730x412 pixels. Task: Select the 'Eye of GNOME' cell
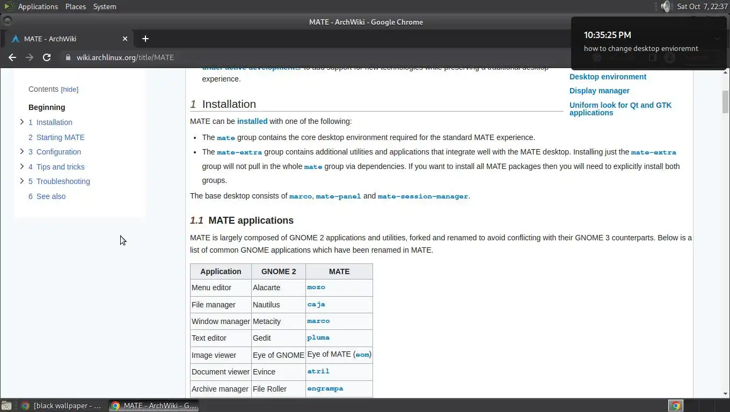(x=278, y=355)
